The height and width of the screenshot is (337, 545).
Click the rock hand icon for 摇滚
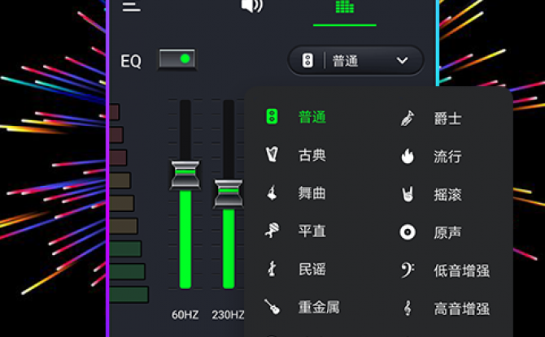(x=408, y=194)
